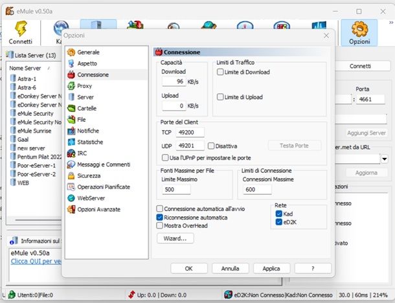Image resolution: width=395 pixels, height=303 pixels.
Task: Open Server settings page
Action: (x=85, y=97)
